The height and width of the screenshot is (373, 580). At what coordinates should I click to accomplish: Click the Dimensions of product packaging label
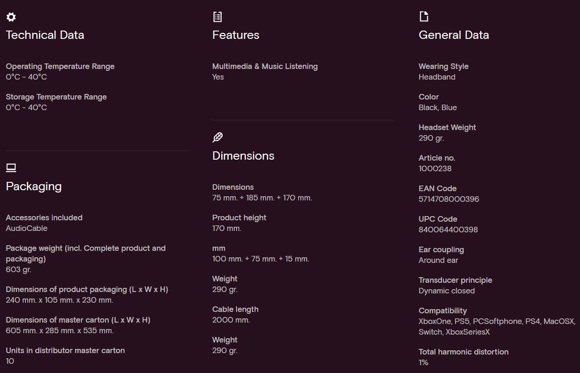pyautogui.click(x=87, y=289)
